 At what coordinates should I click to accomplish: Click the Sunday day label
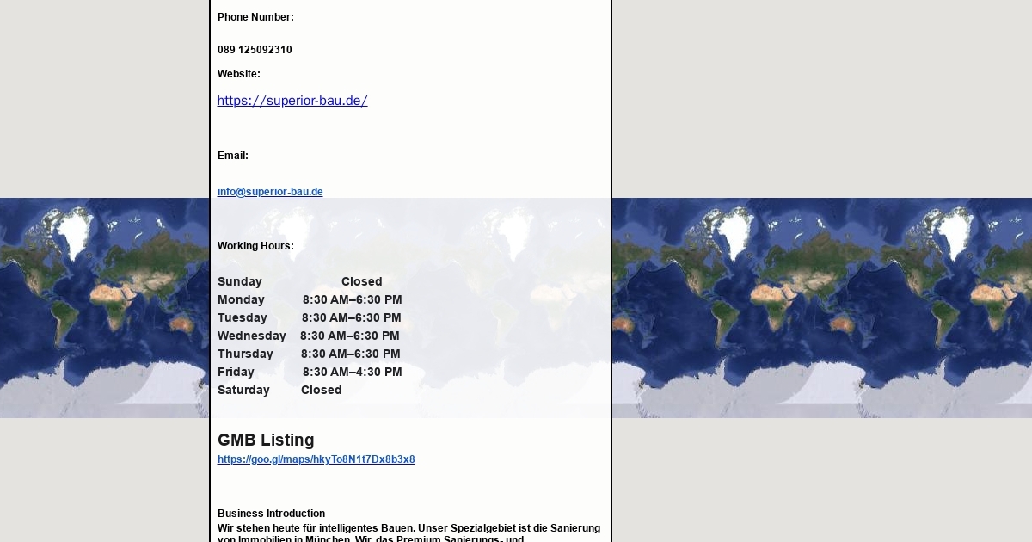[240, 282]
